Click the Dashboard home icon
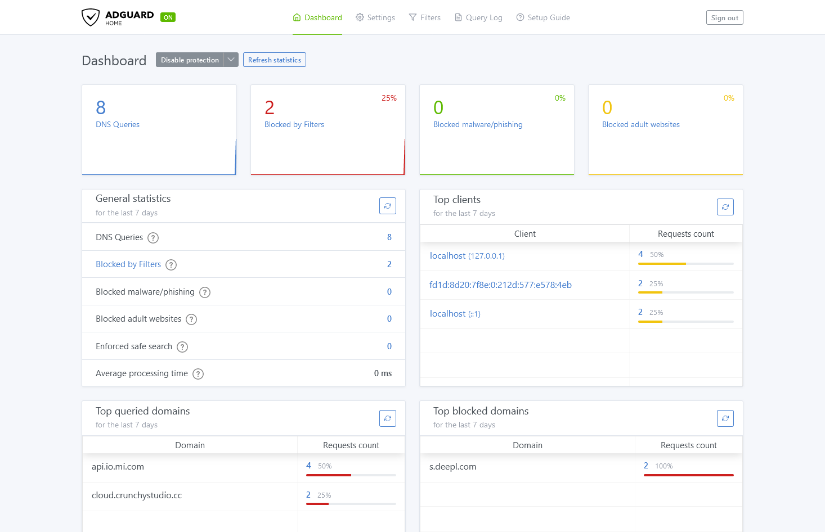825x532 pixels. pos(297,17)
